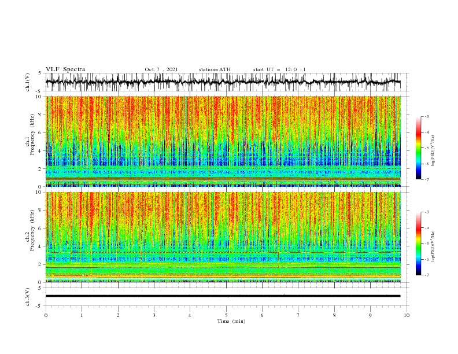Click the "ch.2 Frequency (kHz)" axis label

30,230
